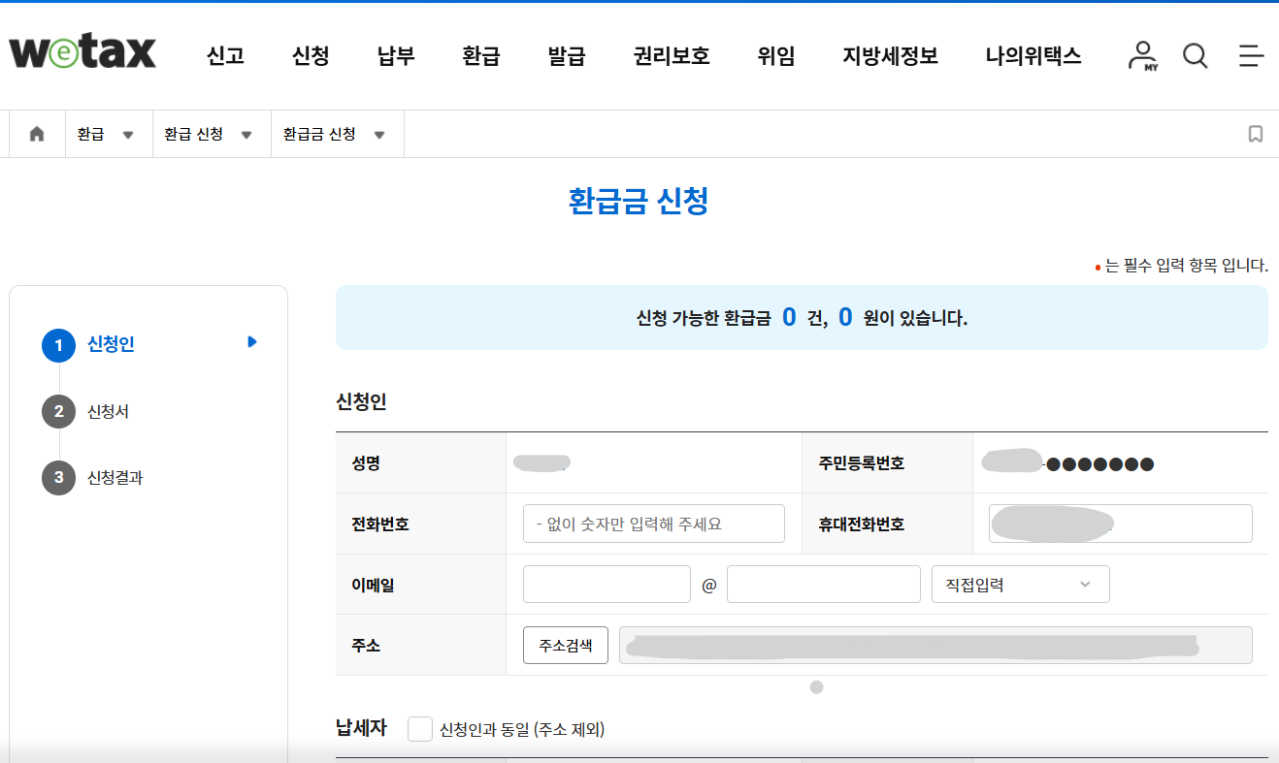
Task: Click the step 3 신청결과 circle
Action: coord(58,477)
